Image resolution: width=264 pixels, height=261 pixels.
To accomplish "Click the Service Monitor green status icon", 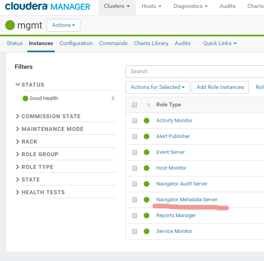I will 146,231.
